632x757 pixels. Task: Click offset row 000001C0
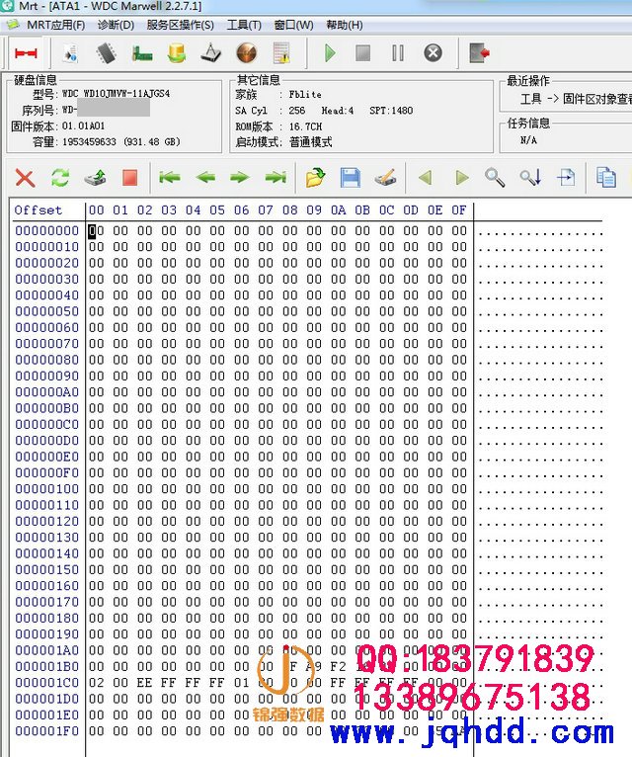click(x=46, y=683)
